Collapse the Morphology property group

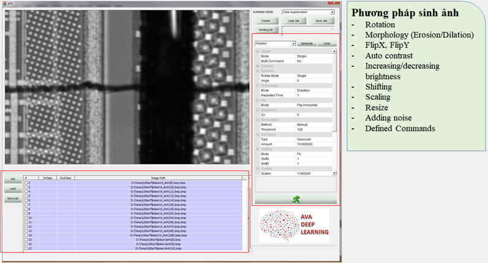click(x=258, y=85)
